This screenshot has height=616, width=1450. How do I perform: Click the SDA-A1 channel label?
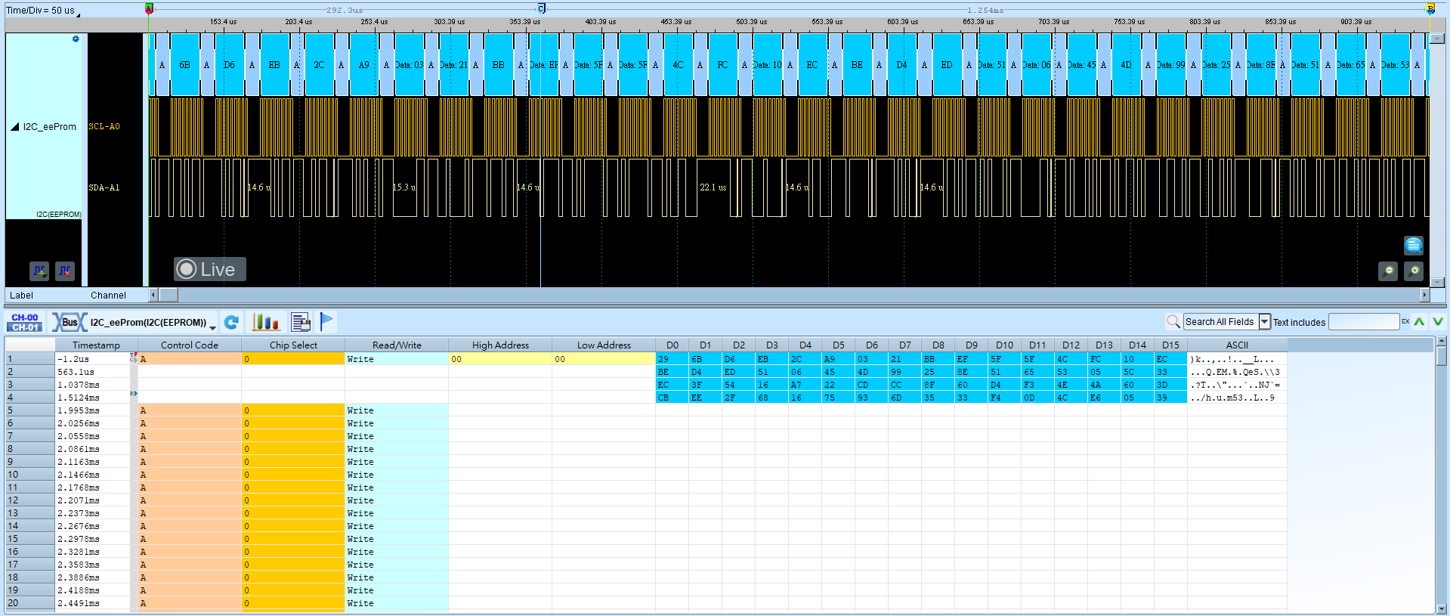click(x=104, y=187)
